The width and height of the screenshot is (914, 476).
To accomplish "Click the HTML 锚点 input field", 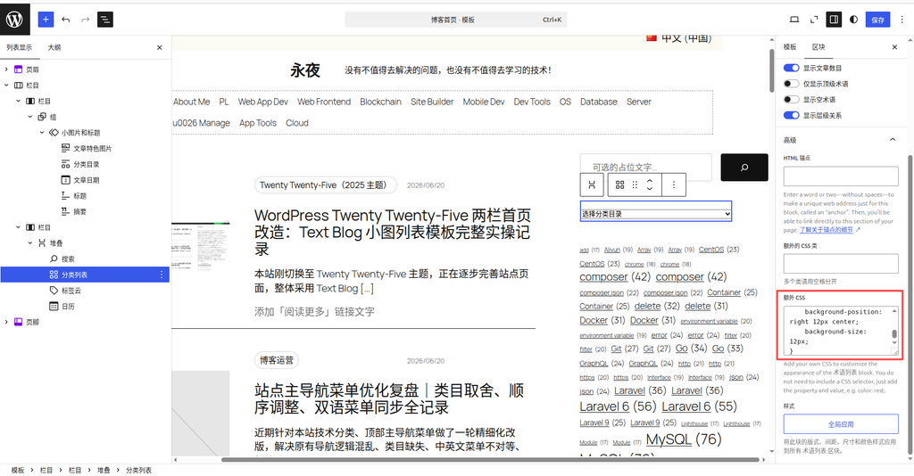I will pyautogui.click(x=841, y=176).
